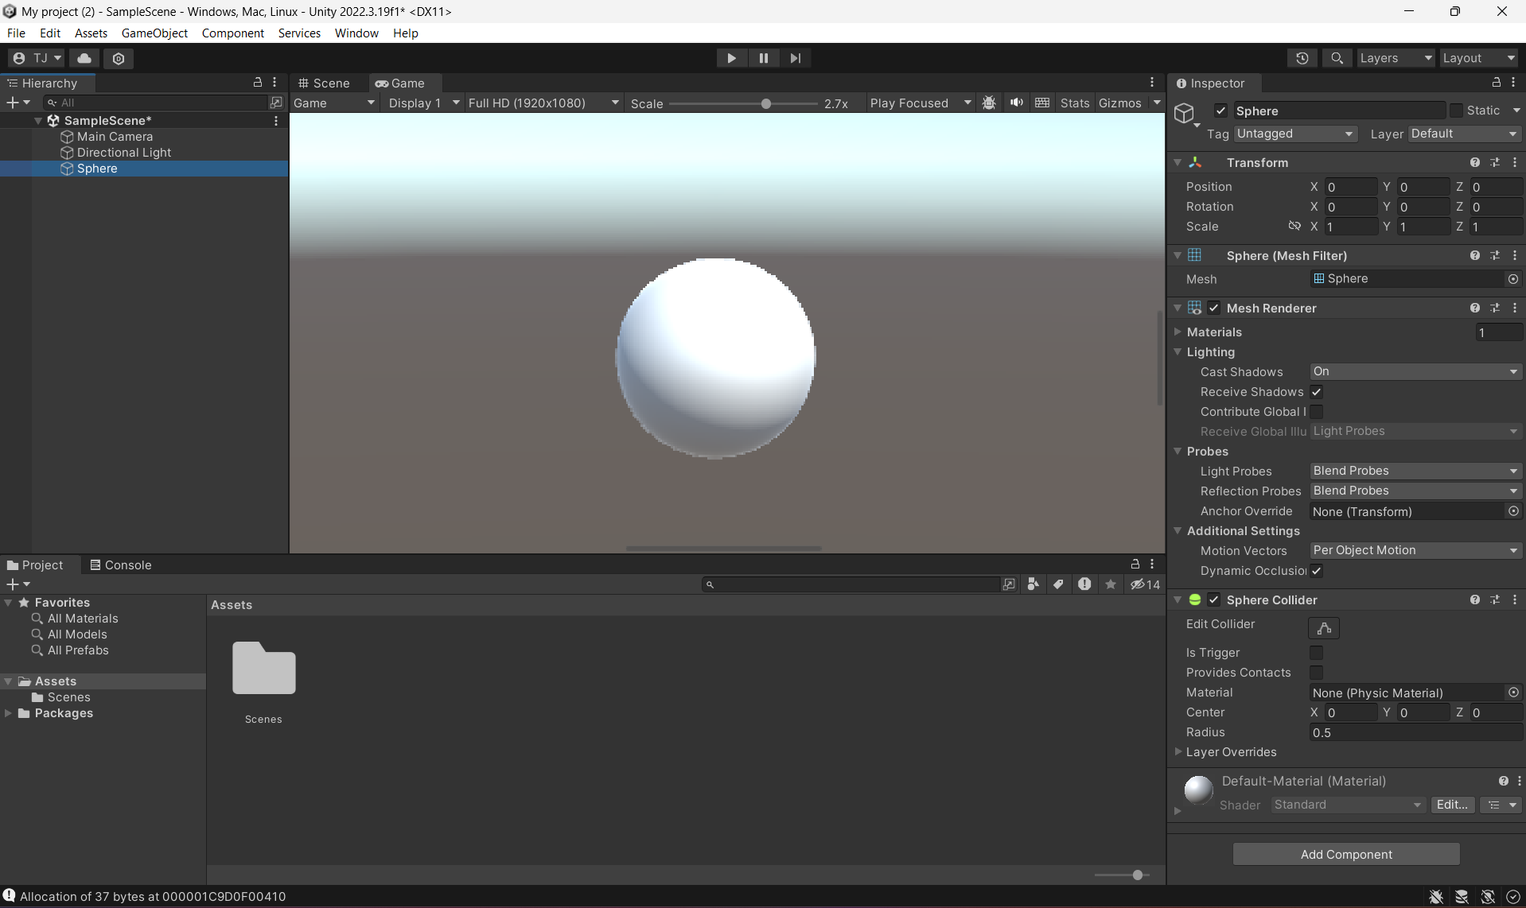Open Transform preset selector icon
Image resolution: width=1526 pixels, height=908 pixels.
click(x=1495, y=162)
